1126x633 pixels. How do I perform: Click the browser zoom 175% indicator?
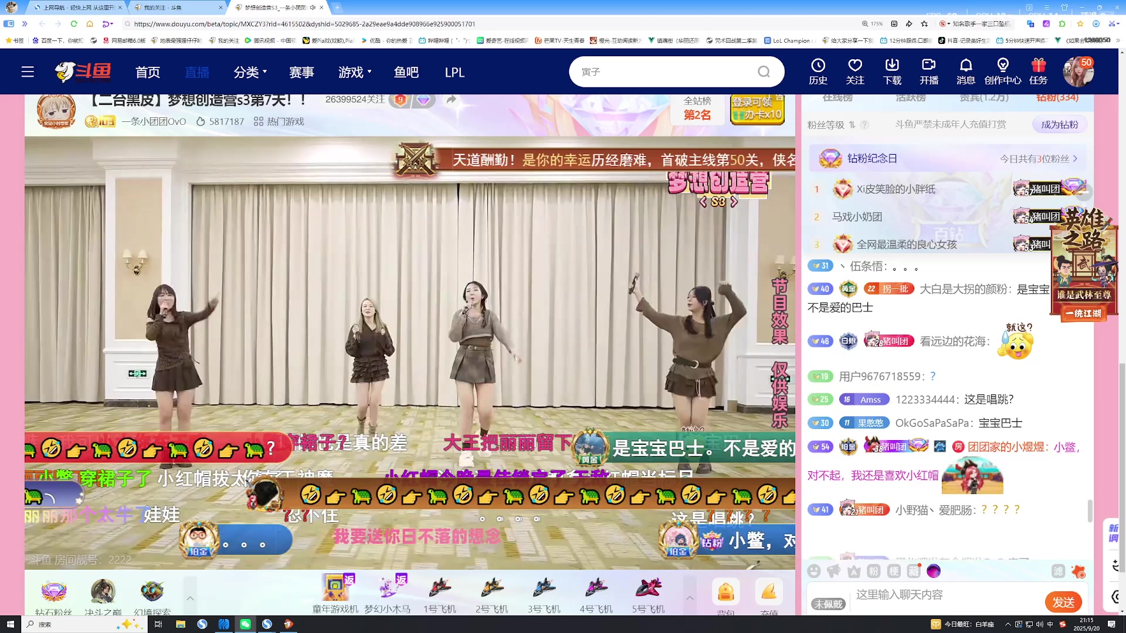872,24
